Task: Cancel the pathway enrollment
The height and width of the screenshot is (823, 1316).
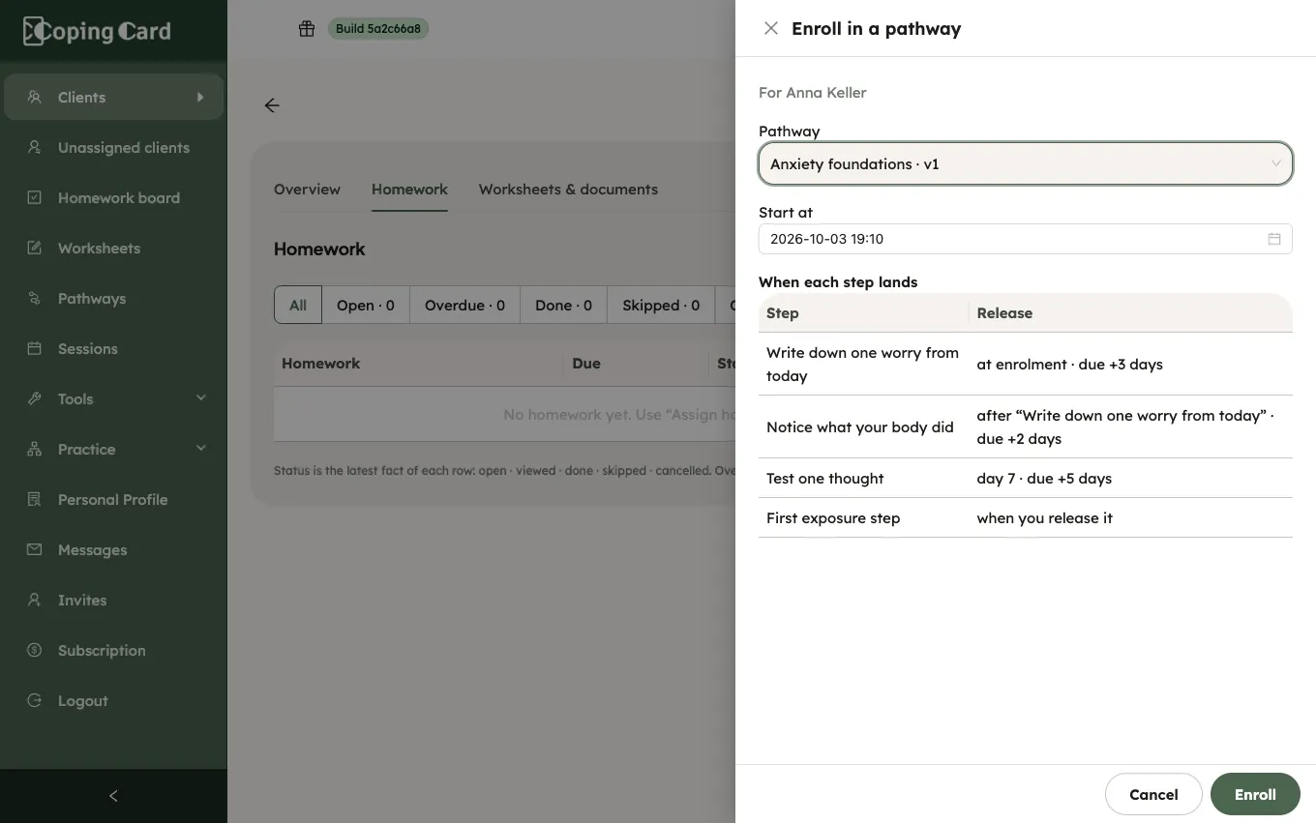Action: point(1153,794)
